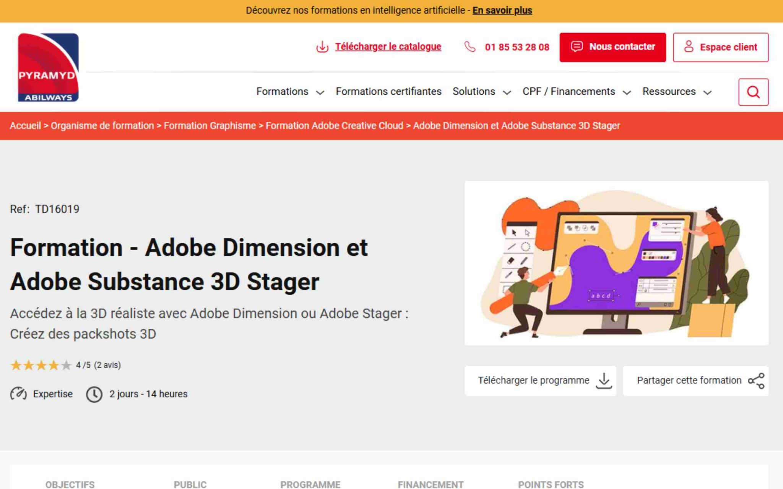The height and width of the screenshot is (489, 783).
Task: Open Formation Adobe Creative Cloud breadcrumb
Action: (x=334, y=126)
